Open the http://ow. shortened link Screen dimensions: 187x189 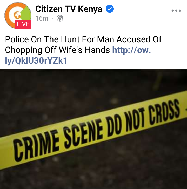click(131, 50)
